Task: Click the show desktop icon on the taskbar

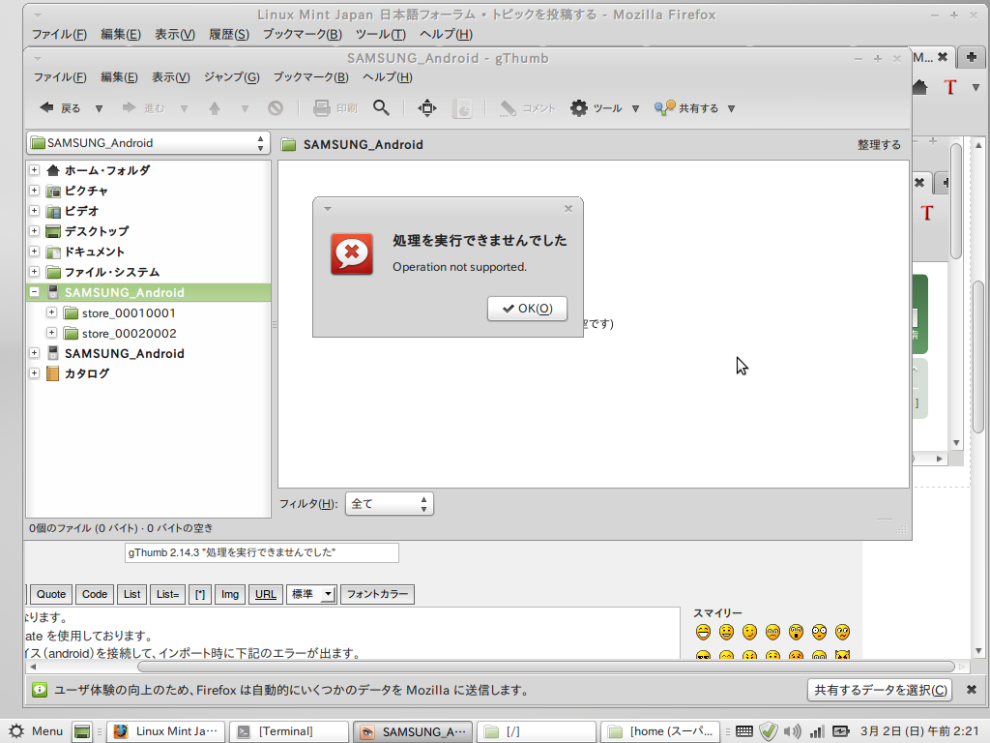Action: [82, 731]
